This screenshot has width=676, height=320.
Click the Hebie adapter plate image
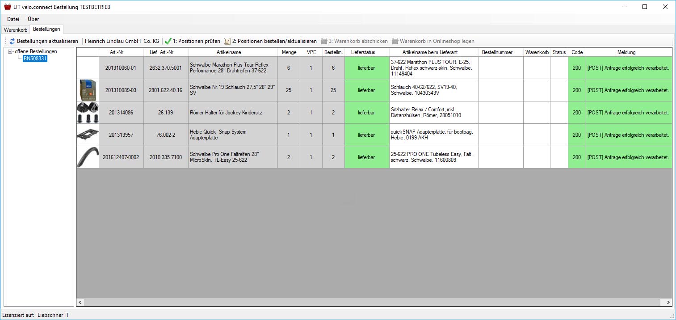(x=88, y=135)
